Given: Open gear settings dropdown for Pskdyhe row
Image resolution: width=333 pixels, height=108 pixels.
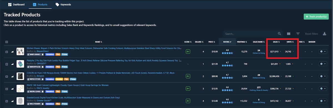Looking at the screenshot, I should coord(322,64).
